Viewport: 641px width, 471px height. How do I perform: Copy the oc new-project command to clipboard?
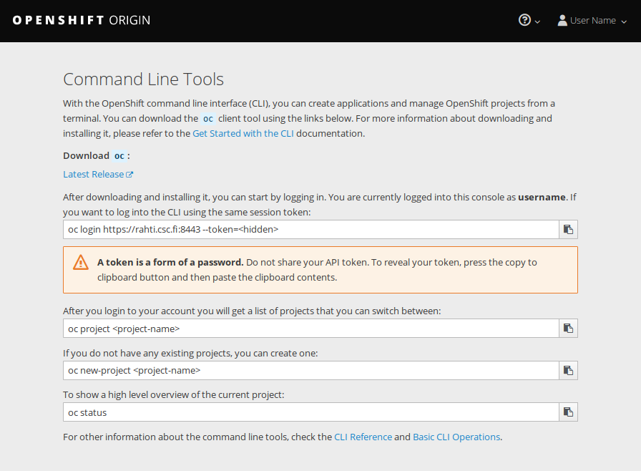pos(568,370)
